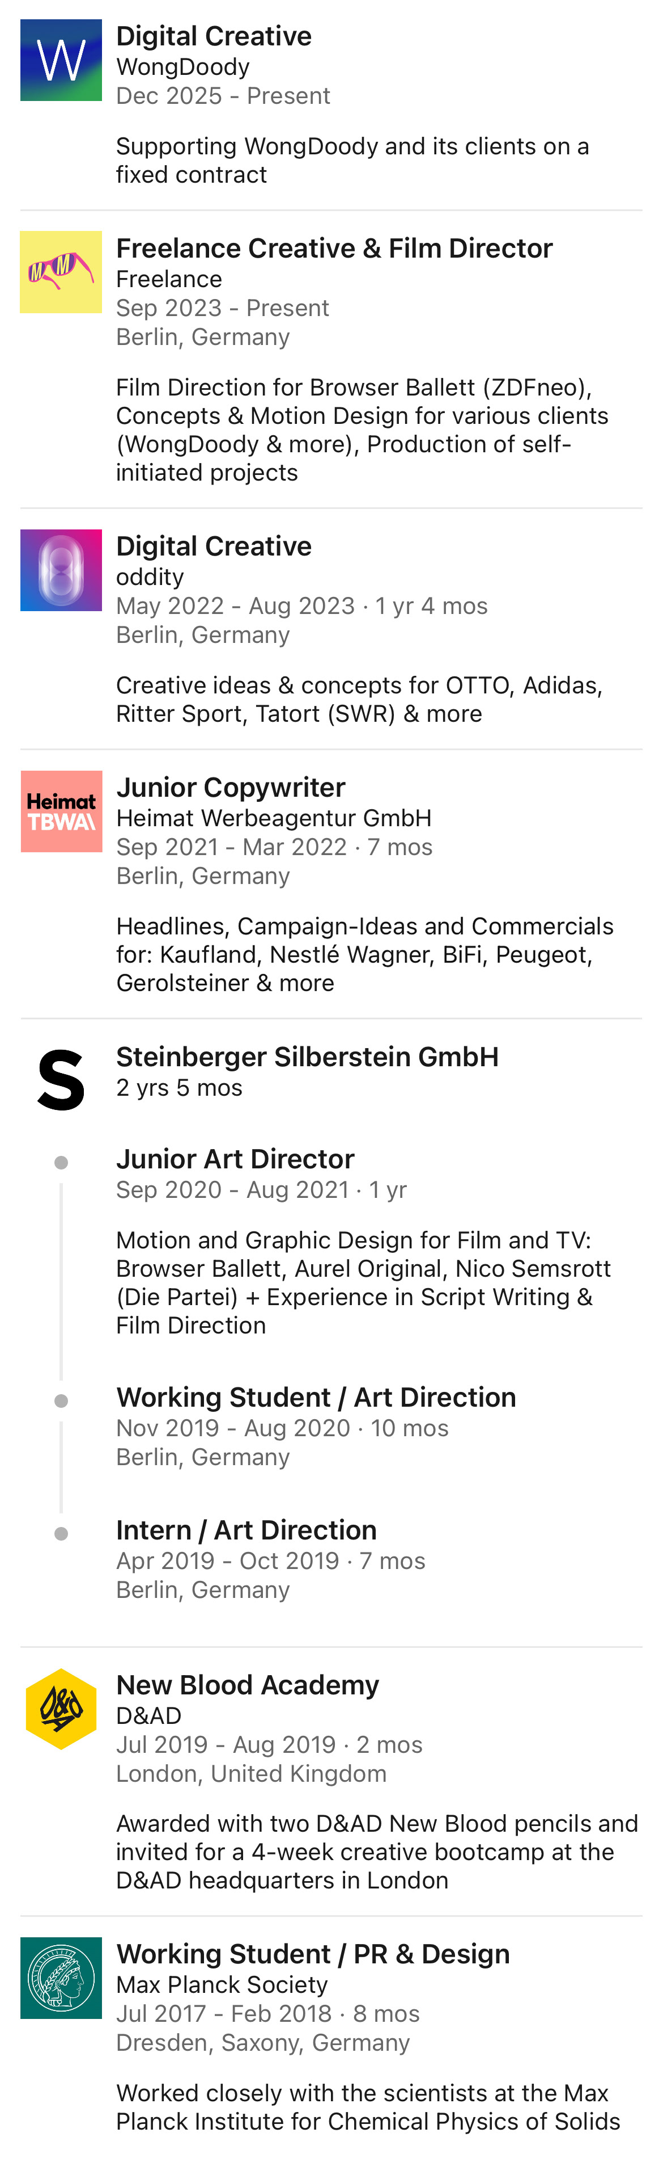Image resolution: width=663 pixels, height=2158 pixels.
Task: Open the Steinberger Silberstein GmbH company heading
Action: [307, 1057]
